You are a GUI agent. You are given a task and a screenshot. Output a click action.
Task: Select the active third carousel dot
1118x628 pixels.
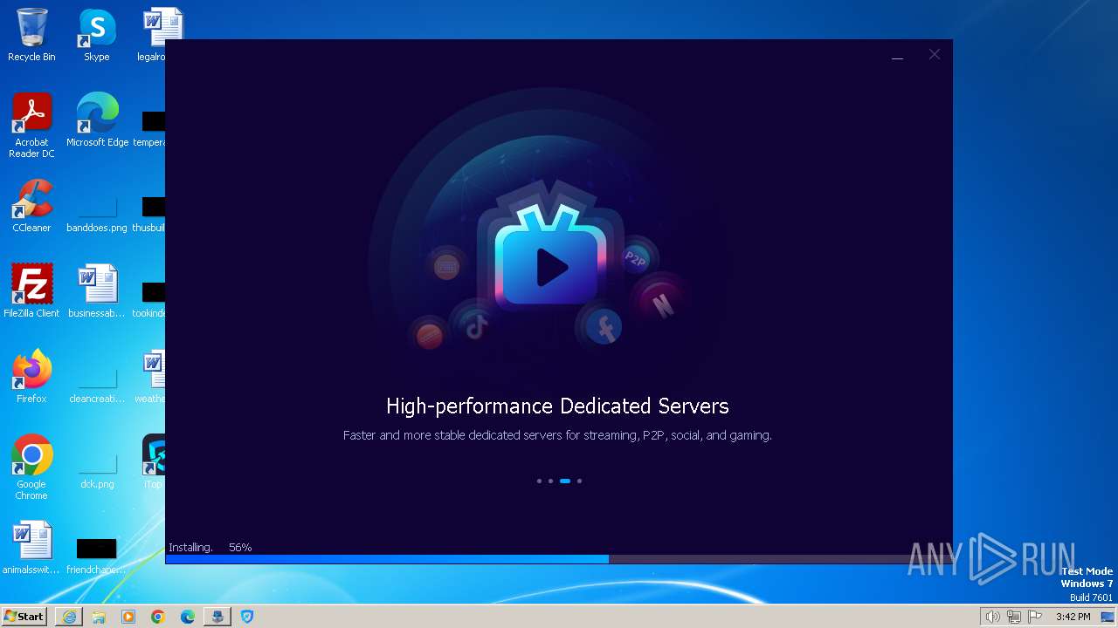(x=565, y=481)
